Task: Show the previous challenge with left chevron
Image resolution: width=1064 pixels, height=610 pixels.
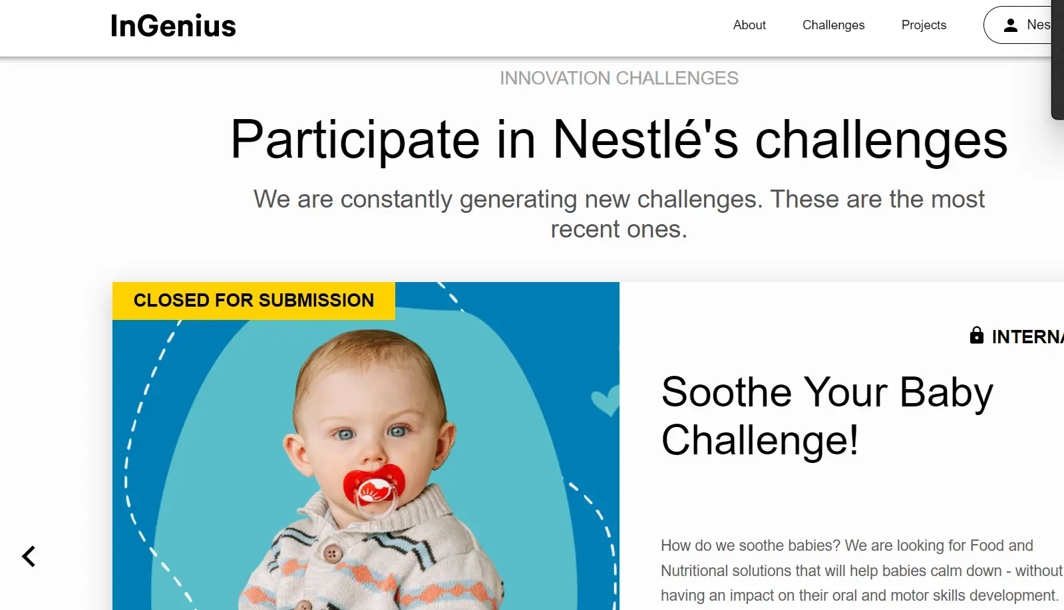Action: point(29,556)
